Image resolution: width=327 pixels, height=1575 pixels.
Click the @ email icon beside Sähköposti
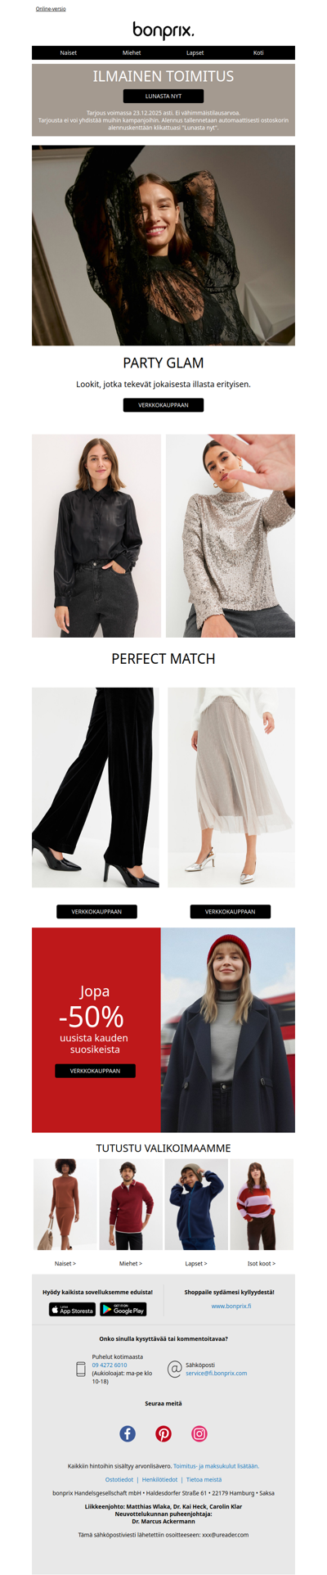[174, 1369]
